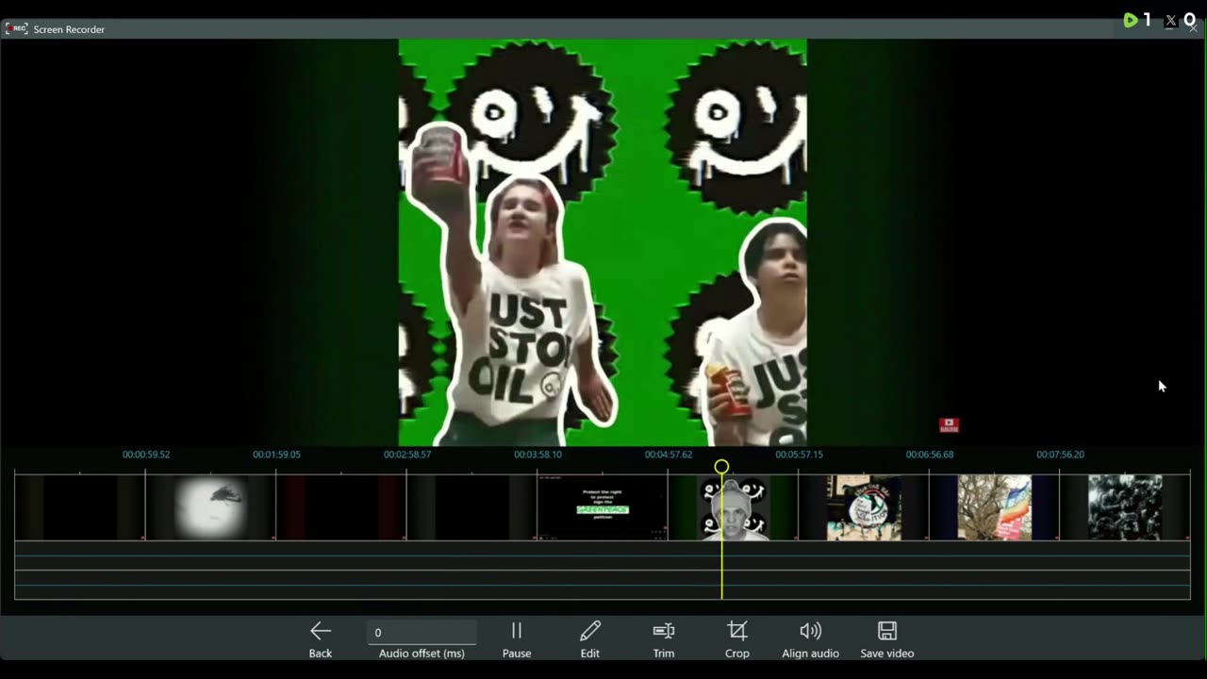
Task: Select the Crop tool icon
Action: 737,631
